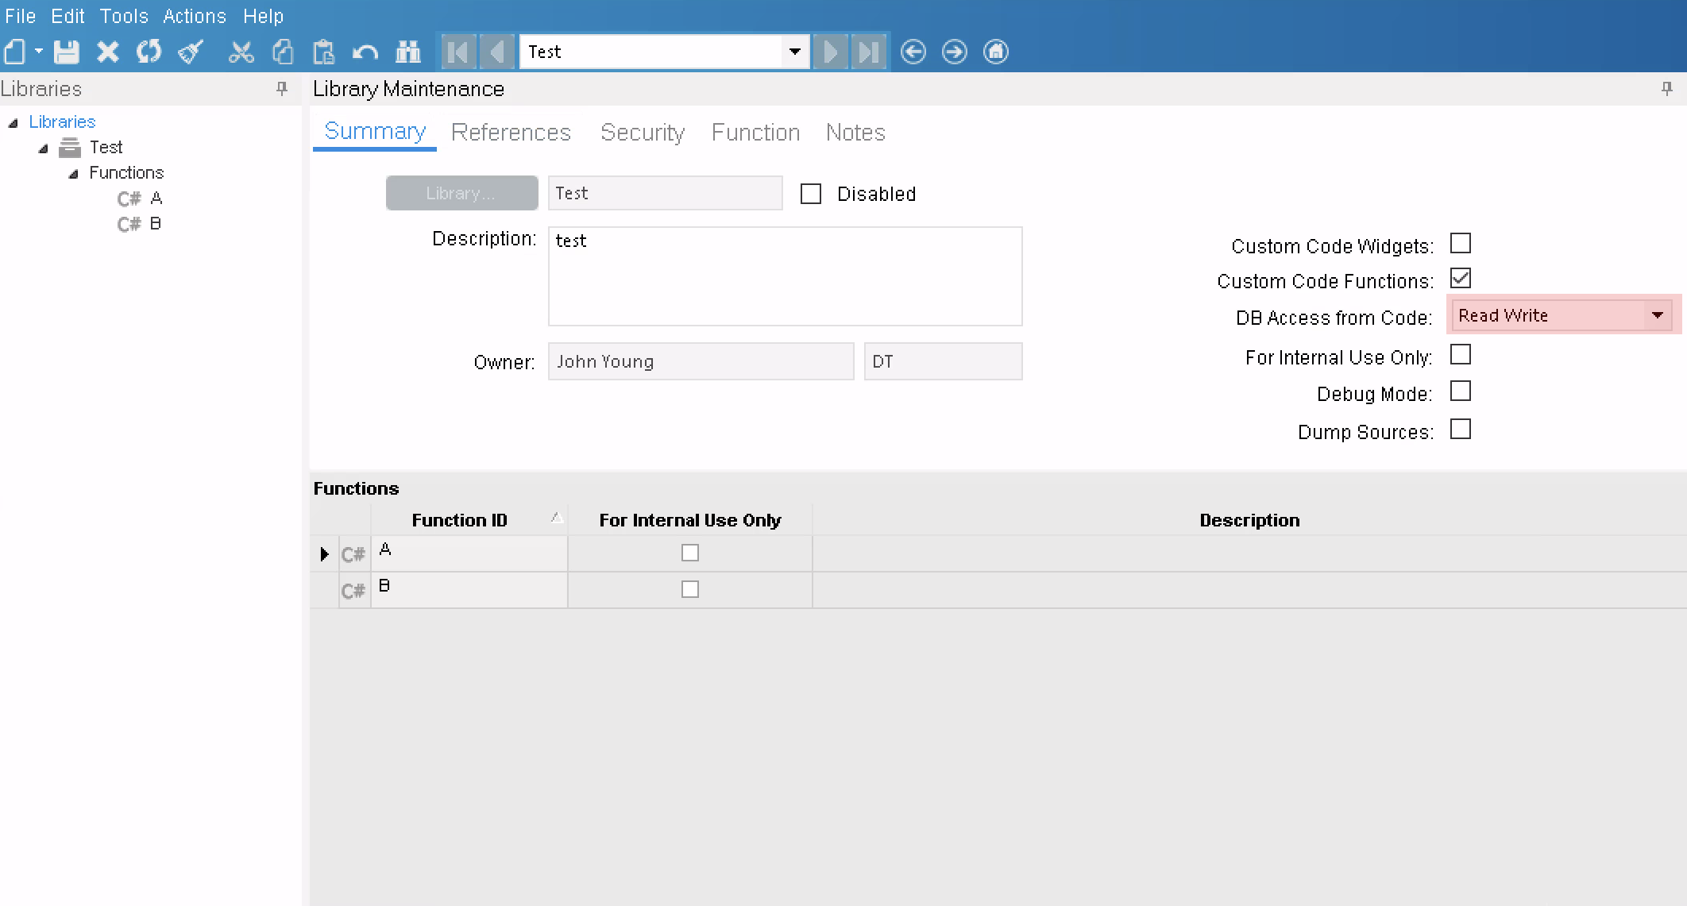Open the Test library selector dropdown
Viewport: 1687px width, 906px height.
click(x=794, y=52)
